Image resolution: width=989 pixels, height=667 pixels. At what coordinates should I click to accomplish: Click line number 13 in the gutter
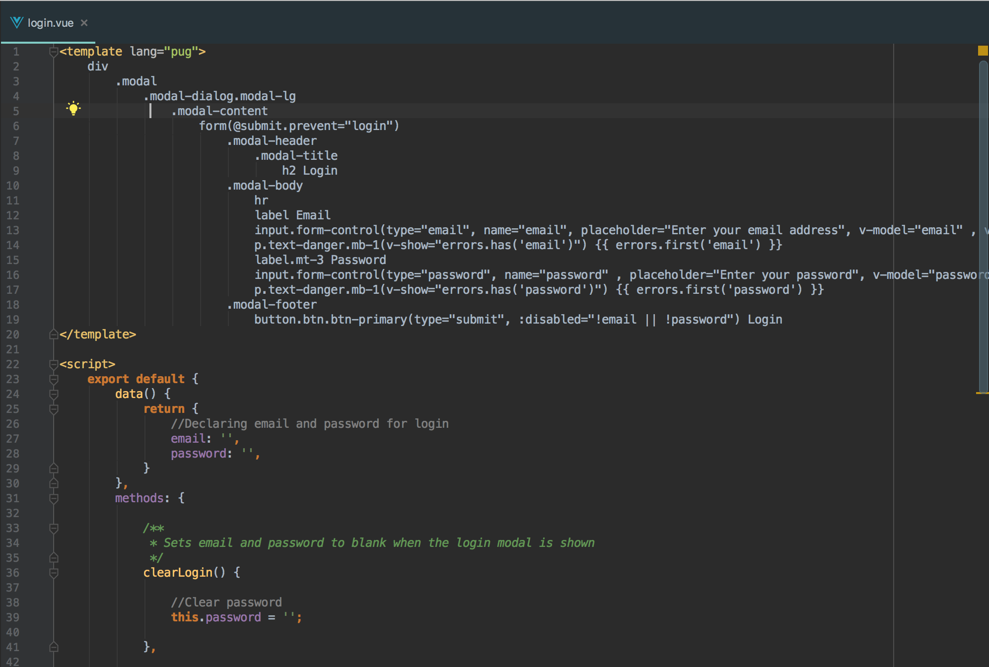click(13, 230)
